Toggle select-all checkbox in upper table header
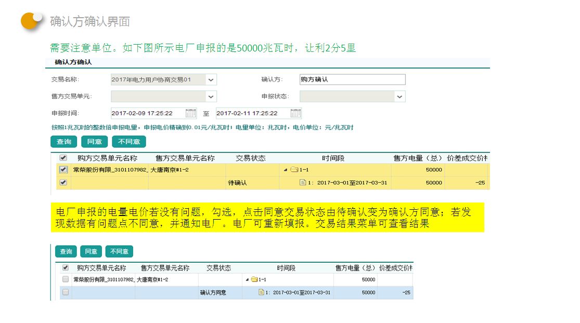 coord(63,158)
